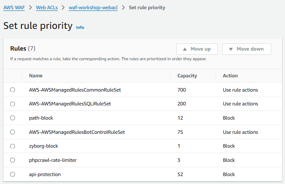The image size is (285, 184).
Task: Click the Name column header
Action: coord(36,76)
